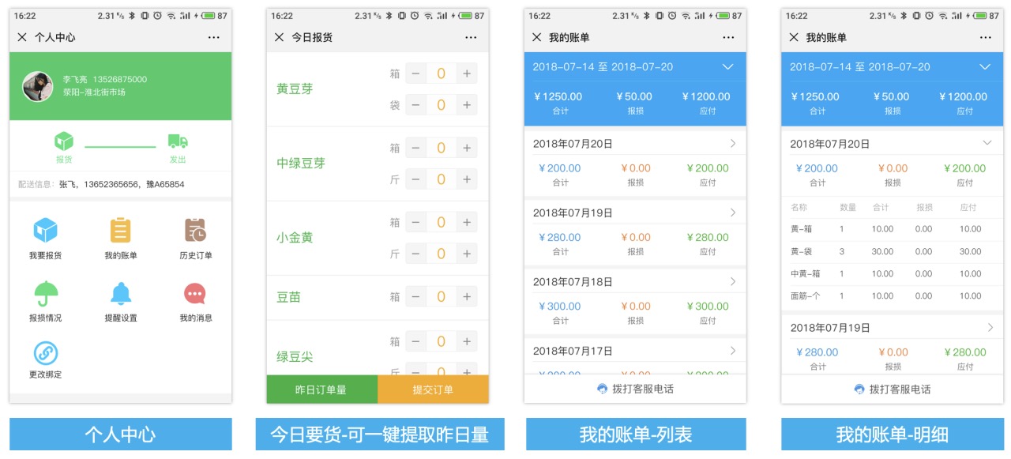
Task: Click the 绿豆尖 product name
Action: pos(295,356)
